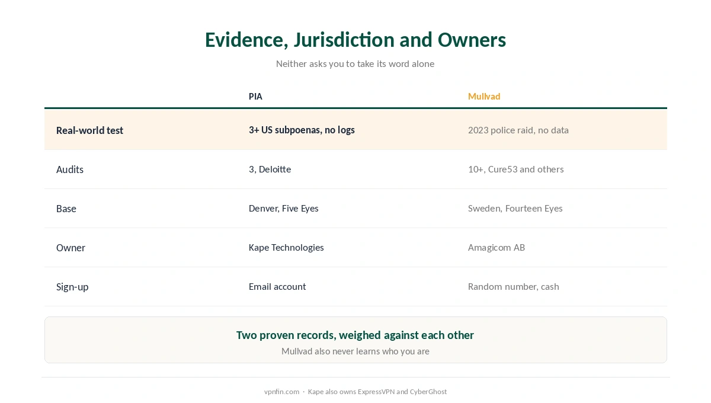Open the vpnfin.com footer text
Image resolution: width=711 pixels, height=403 pixels.
[281, 392]
